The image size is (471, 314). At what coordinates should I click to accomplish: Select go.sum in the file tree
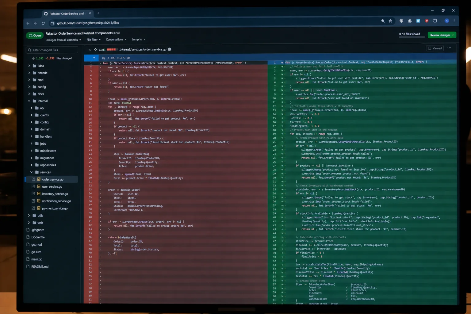36,252
